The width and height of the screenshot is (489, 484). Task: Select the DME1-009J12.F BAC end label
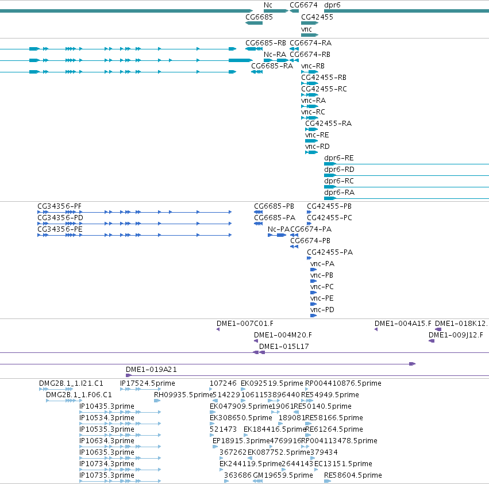pos(456,335)
